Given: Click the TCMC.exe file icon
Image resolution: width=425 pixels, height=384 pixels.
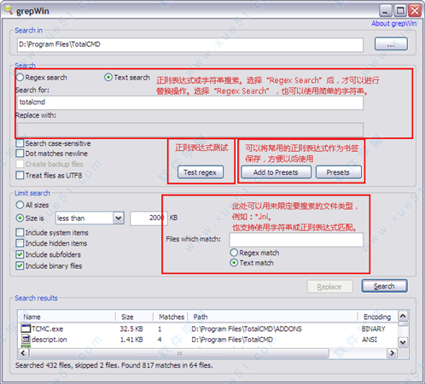Looking at the screenshot, I should [26, 329].
